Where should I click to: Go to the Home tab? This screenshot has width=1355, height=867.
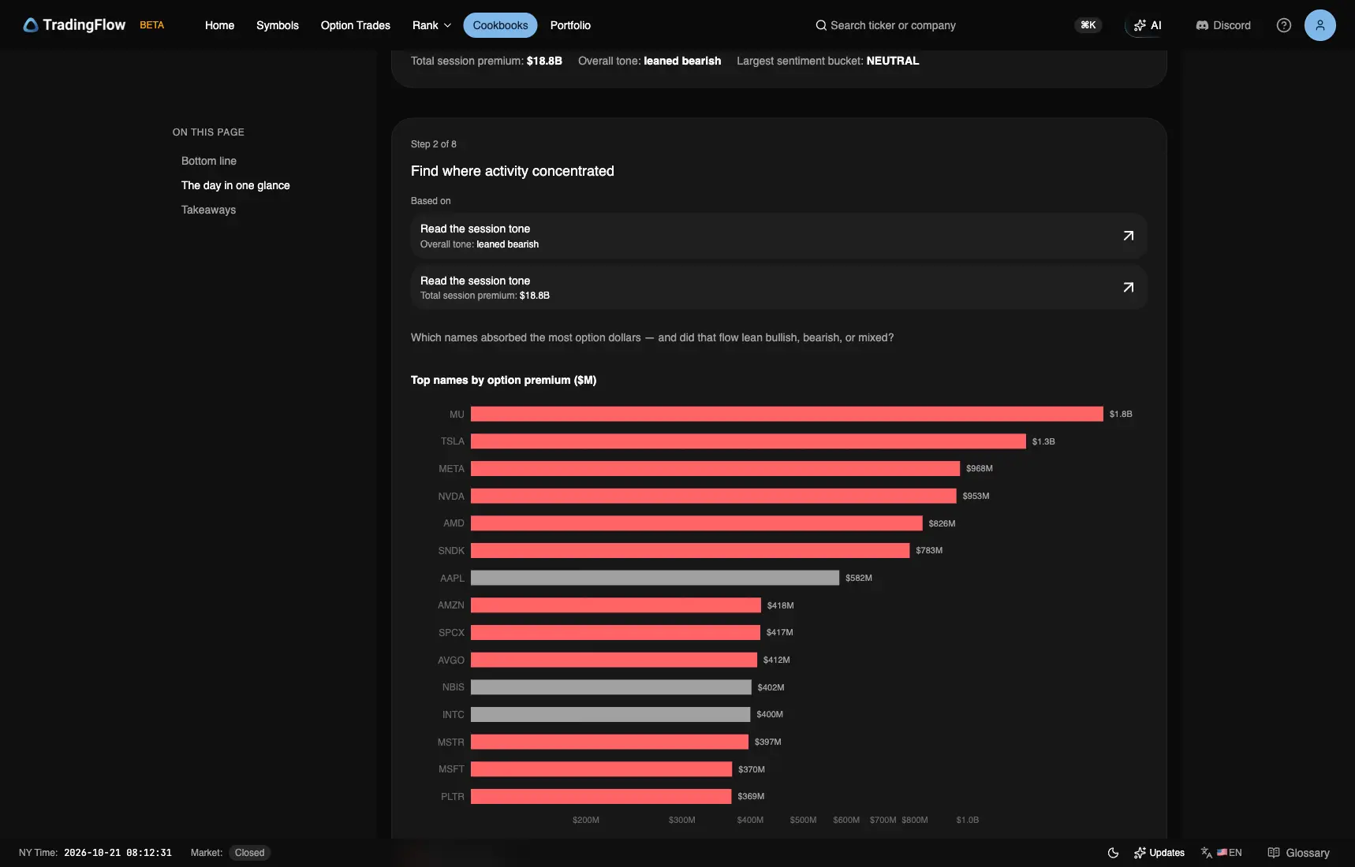[x=219, y=25]
